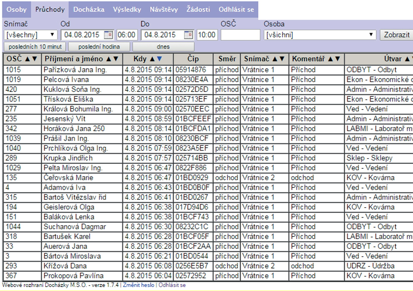
Task: Click chip code 01BCF2AA
Action: [x=193, y=247]
